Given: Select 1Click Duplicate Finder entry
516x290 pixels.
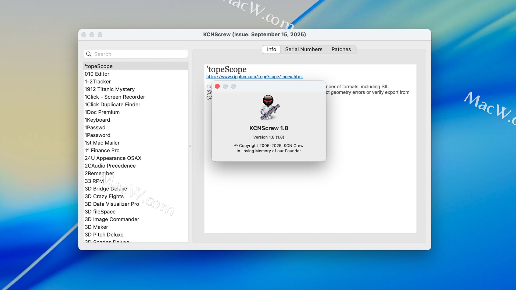Looking at the screenshot, I should (136, 104).
